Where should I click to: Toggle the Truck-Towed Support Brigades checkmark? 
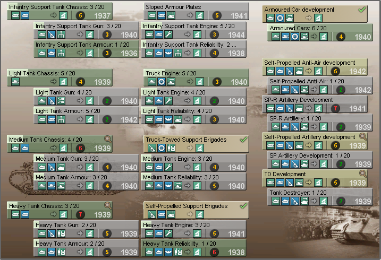click(x=244, y=139)
